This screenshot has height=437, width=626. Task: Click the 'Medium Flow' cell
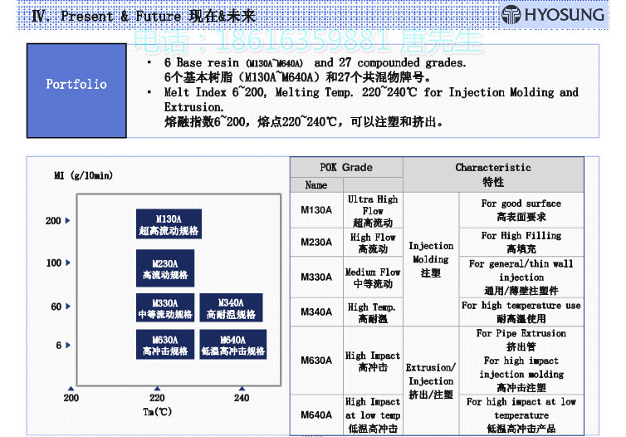tap(373, 277)
